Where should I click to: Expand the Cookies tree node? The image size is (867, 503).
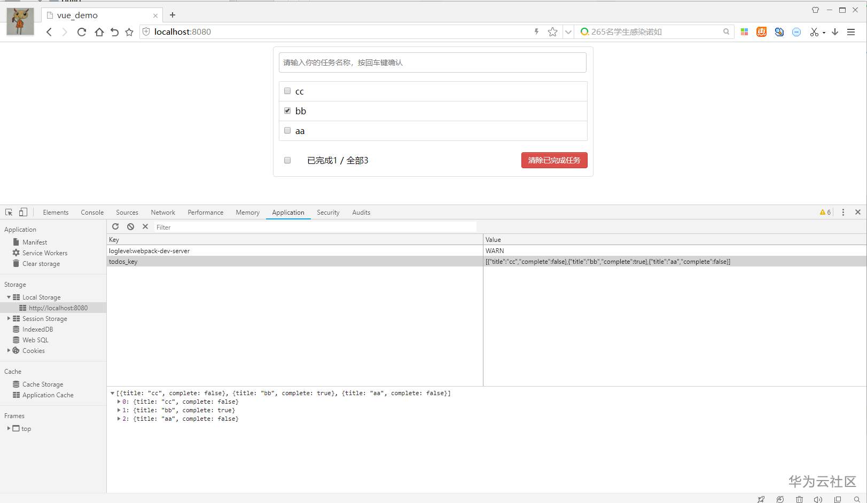point(9,350)
